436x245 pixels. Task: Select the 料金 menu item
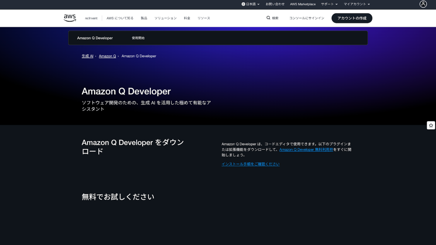(x=187, y=18)
